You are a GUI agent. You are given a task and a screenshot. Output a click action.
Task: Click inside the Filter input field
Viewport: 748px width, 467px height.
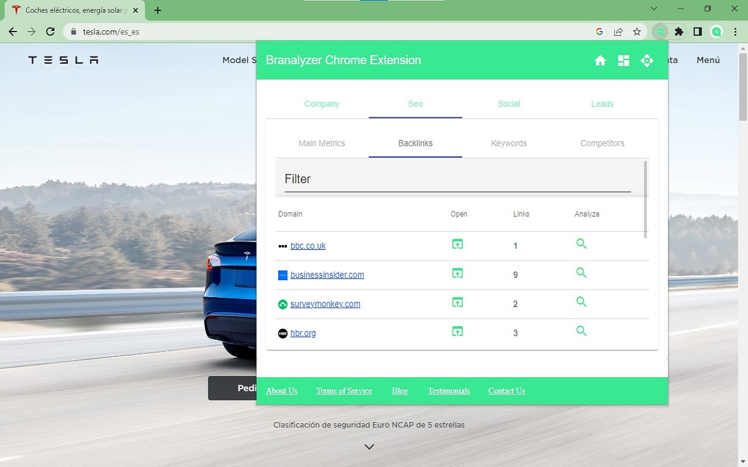(456, 179)
